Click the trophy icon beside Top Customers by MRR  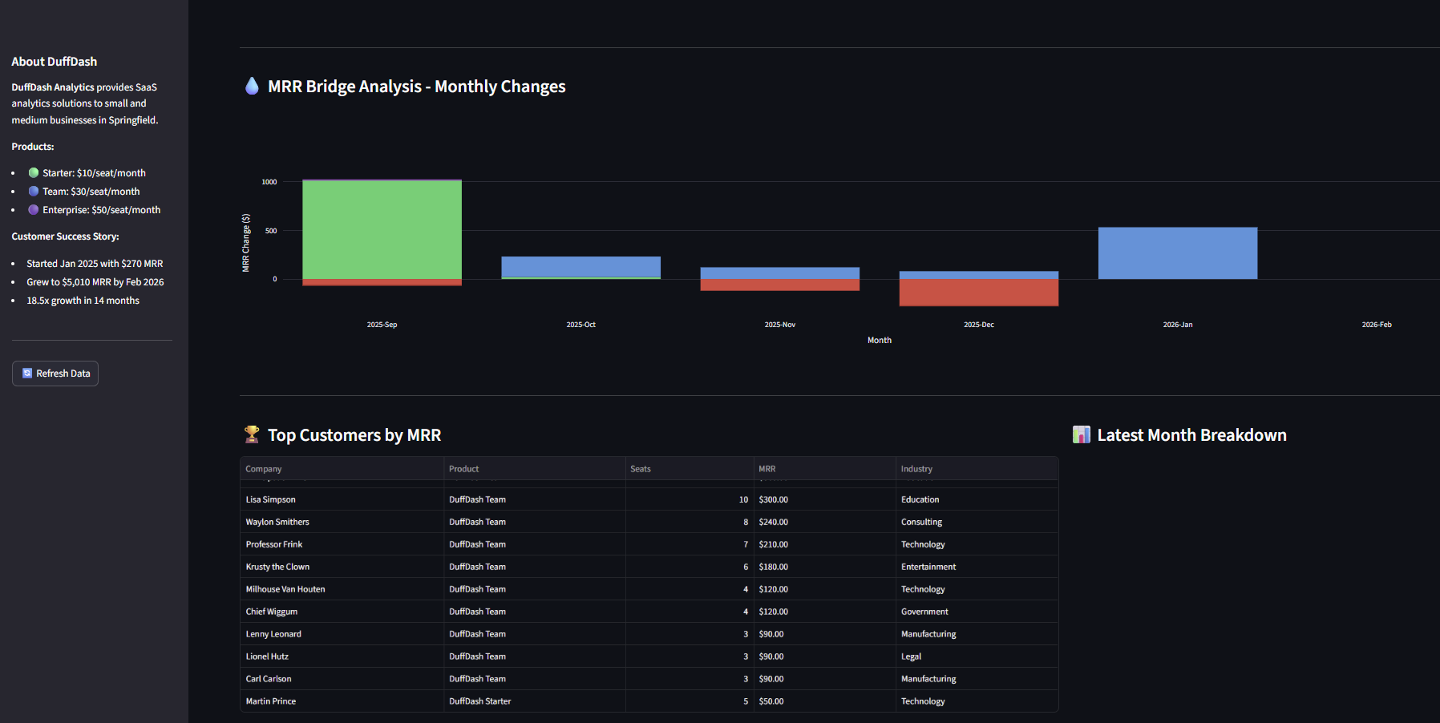tap(252, 434)
